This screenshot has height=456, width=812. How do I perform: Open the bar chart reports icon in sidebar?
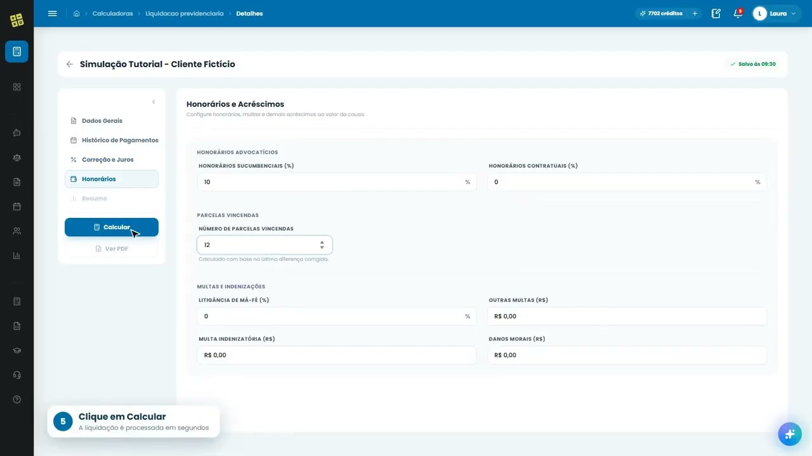click(x=16, y=256)
